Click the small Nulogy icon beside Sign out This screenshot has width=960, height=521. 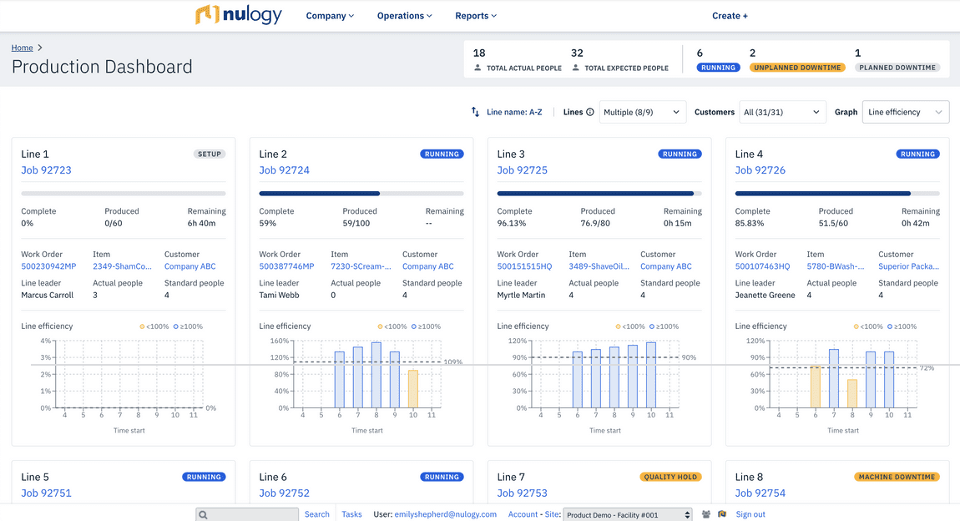pyautogui.click(x=723, y=513)
